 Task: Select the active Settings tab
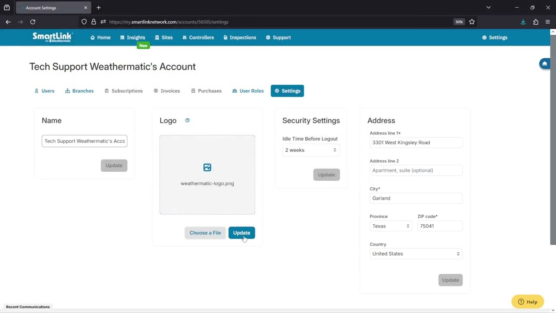point(287,91)
